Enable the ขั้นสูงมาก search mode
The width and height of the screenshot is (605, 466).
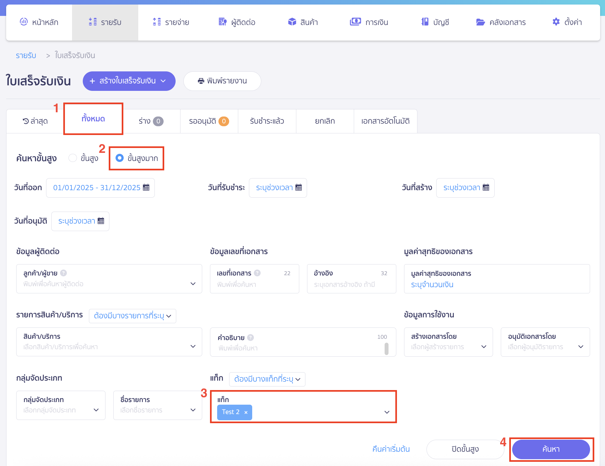tap(119, 158)
